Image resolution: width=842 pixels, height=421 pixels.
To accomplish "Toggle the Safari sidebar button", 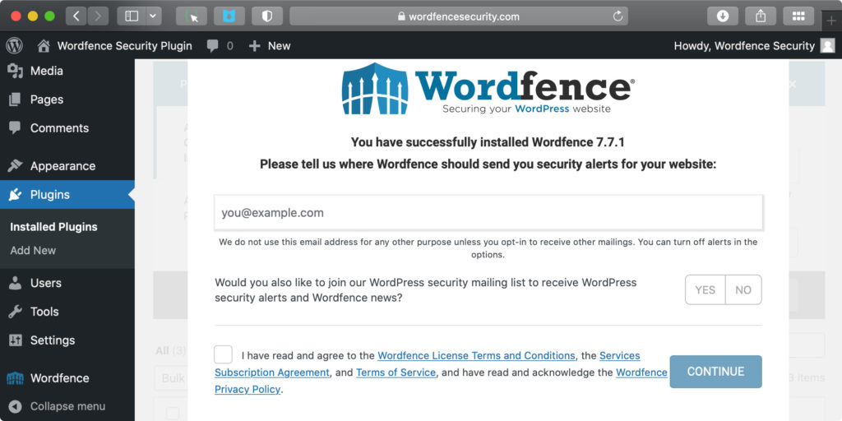I will click(132, 16).
